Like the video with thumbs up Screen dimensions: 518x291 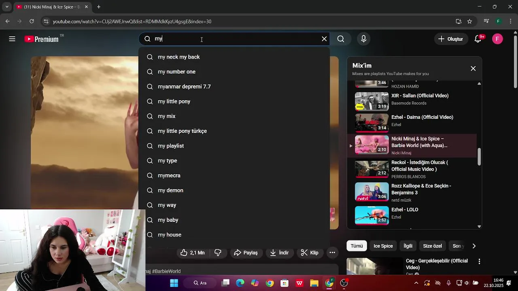tap(193, 253)
